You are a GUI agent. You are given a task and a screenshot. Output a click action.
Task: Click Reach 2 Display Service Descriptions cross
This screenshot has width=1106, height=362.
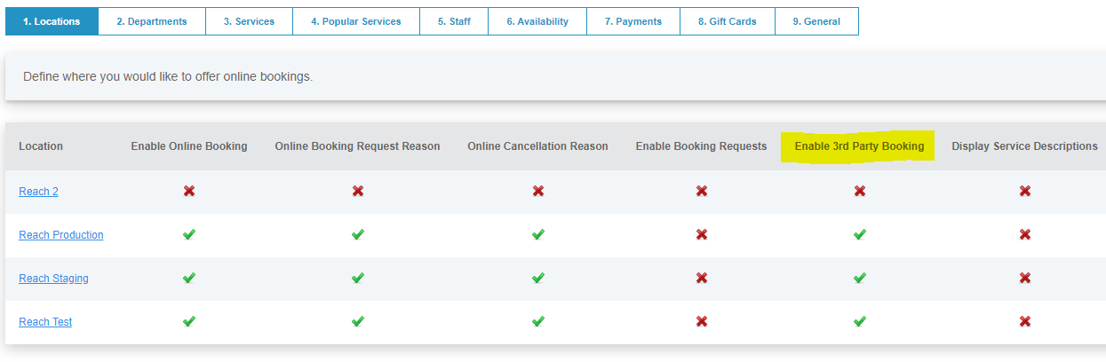click(1025, 191)
